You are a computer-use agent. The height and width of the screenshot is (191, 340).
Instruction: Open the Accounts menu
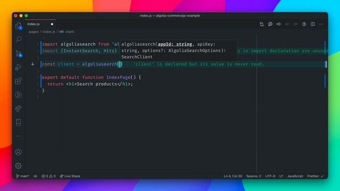[x=19, y=152]
